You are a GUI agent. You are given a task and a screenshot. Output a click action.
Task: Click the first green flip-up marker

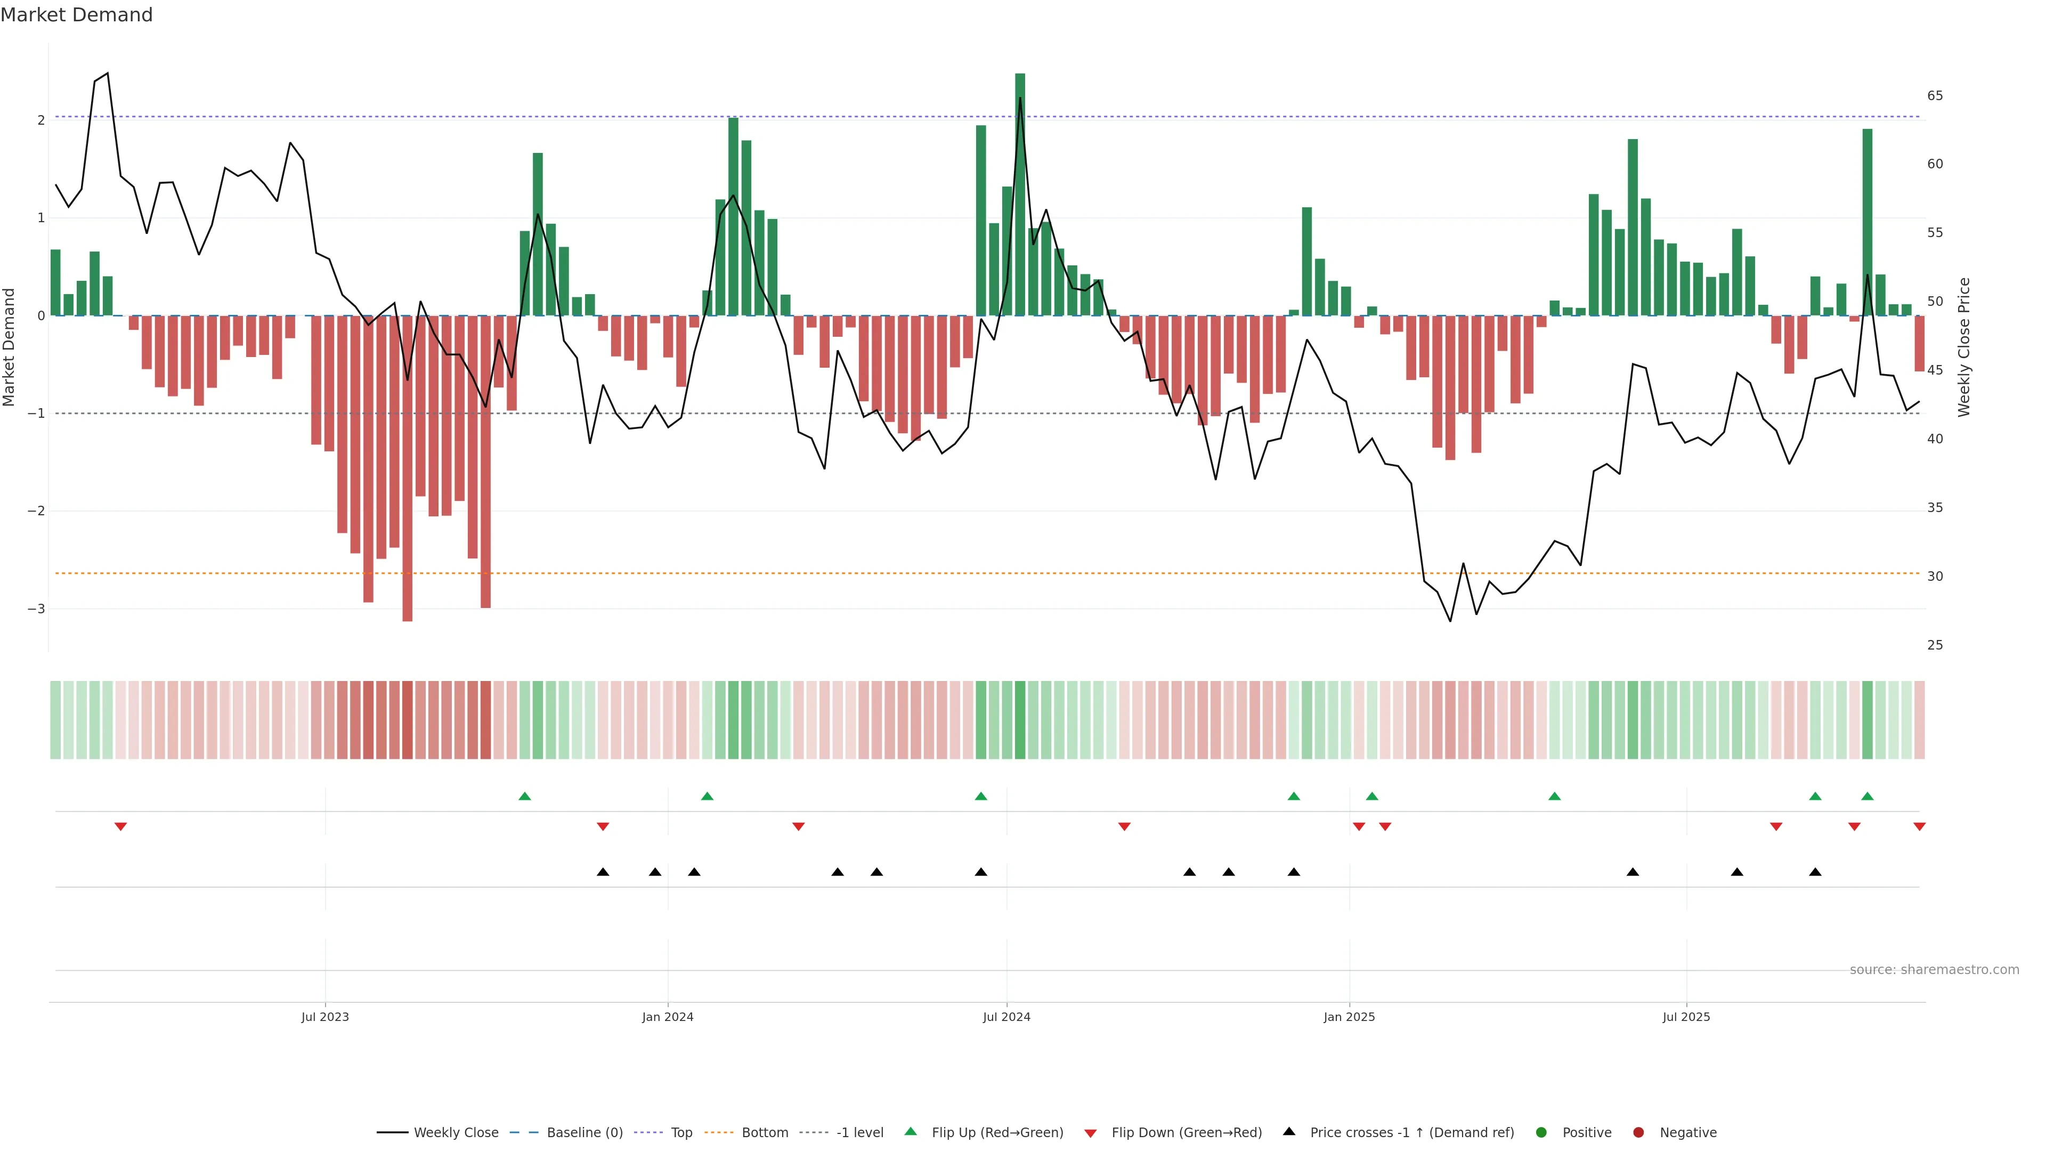tap(524, 796)
